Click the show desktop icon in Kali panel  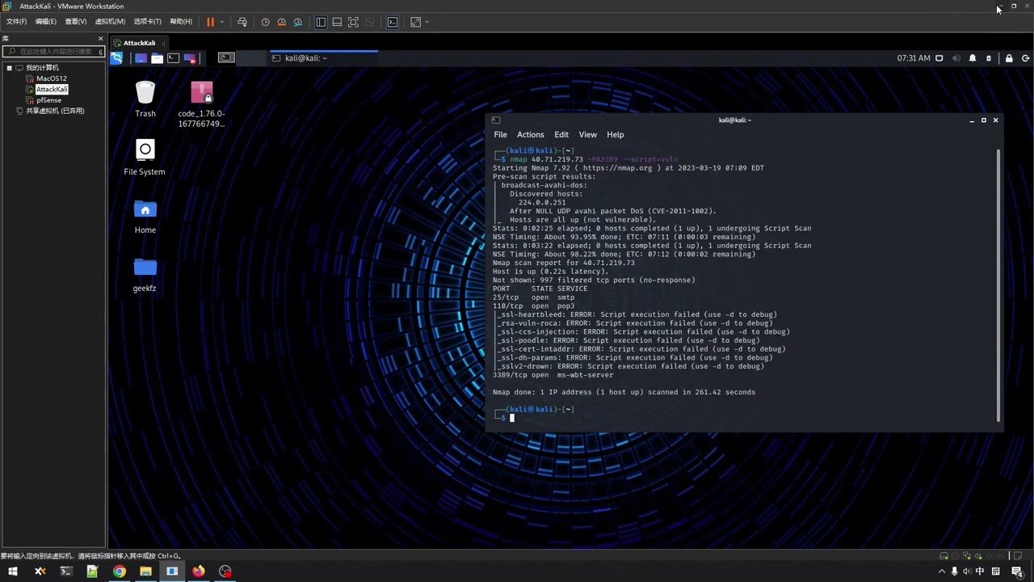pyautogui.click(x=141, y=58)
